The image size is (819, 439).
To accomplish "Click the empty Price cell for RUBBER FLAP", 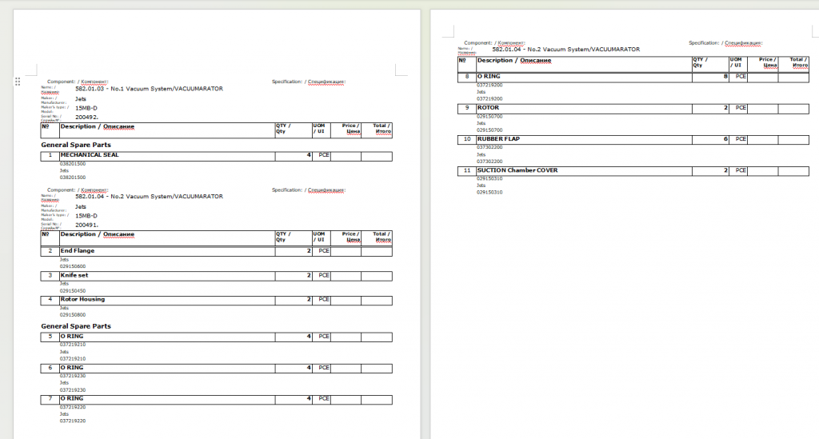I will coord(762,139).
